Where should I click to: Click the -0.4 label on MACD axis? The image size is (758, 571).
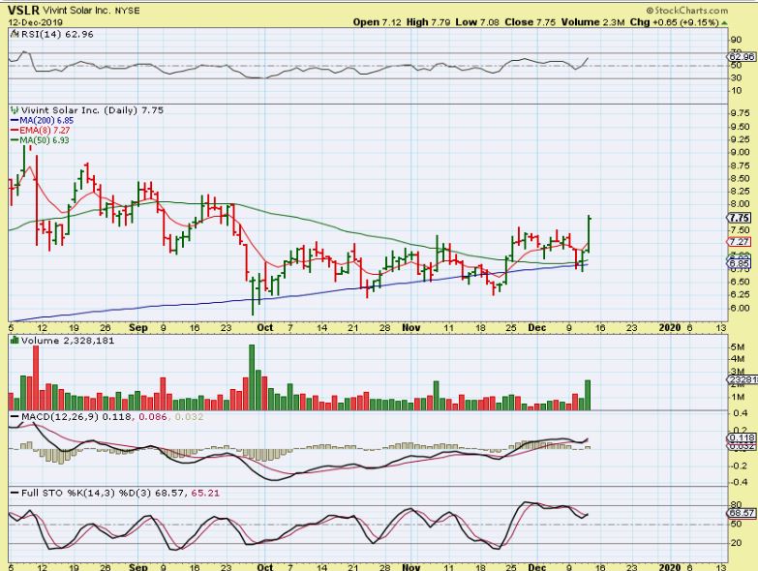[740, 482]
